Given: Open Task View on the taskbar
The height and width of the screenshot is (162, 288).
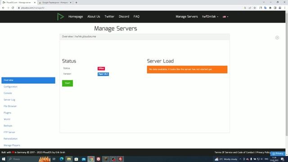Looking at the screenshot, I should coord(54,159).
